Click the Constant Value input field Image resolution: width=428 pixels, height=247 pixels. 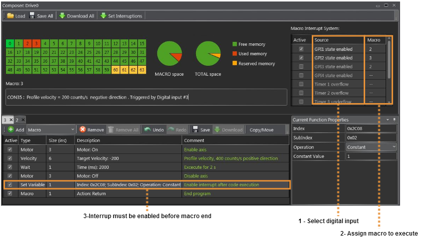pos(371,156)
